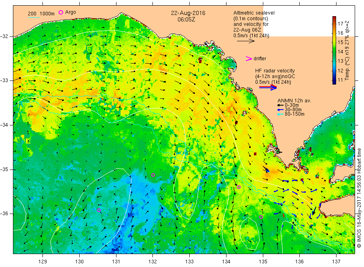
Task: Select the black 0-30m ANMN arrow symbol
Action: pyautogui.click(x=280, y=105)
